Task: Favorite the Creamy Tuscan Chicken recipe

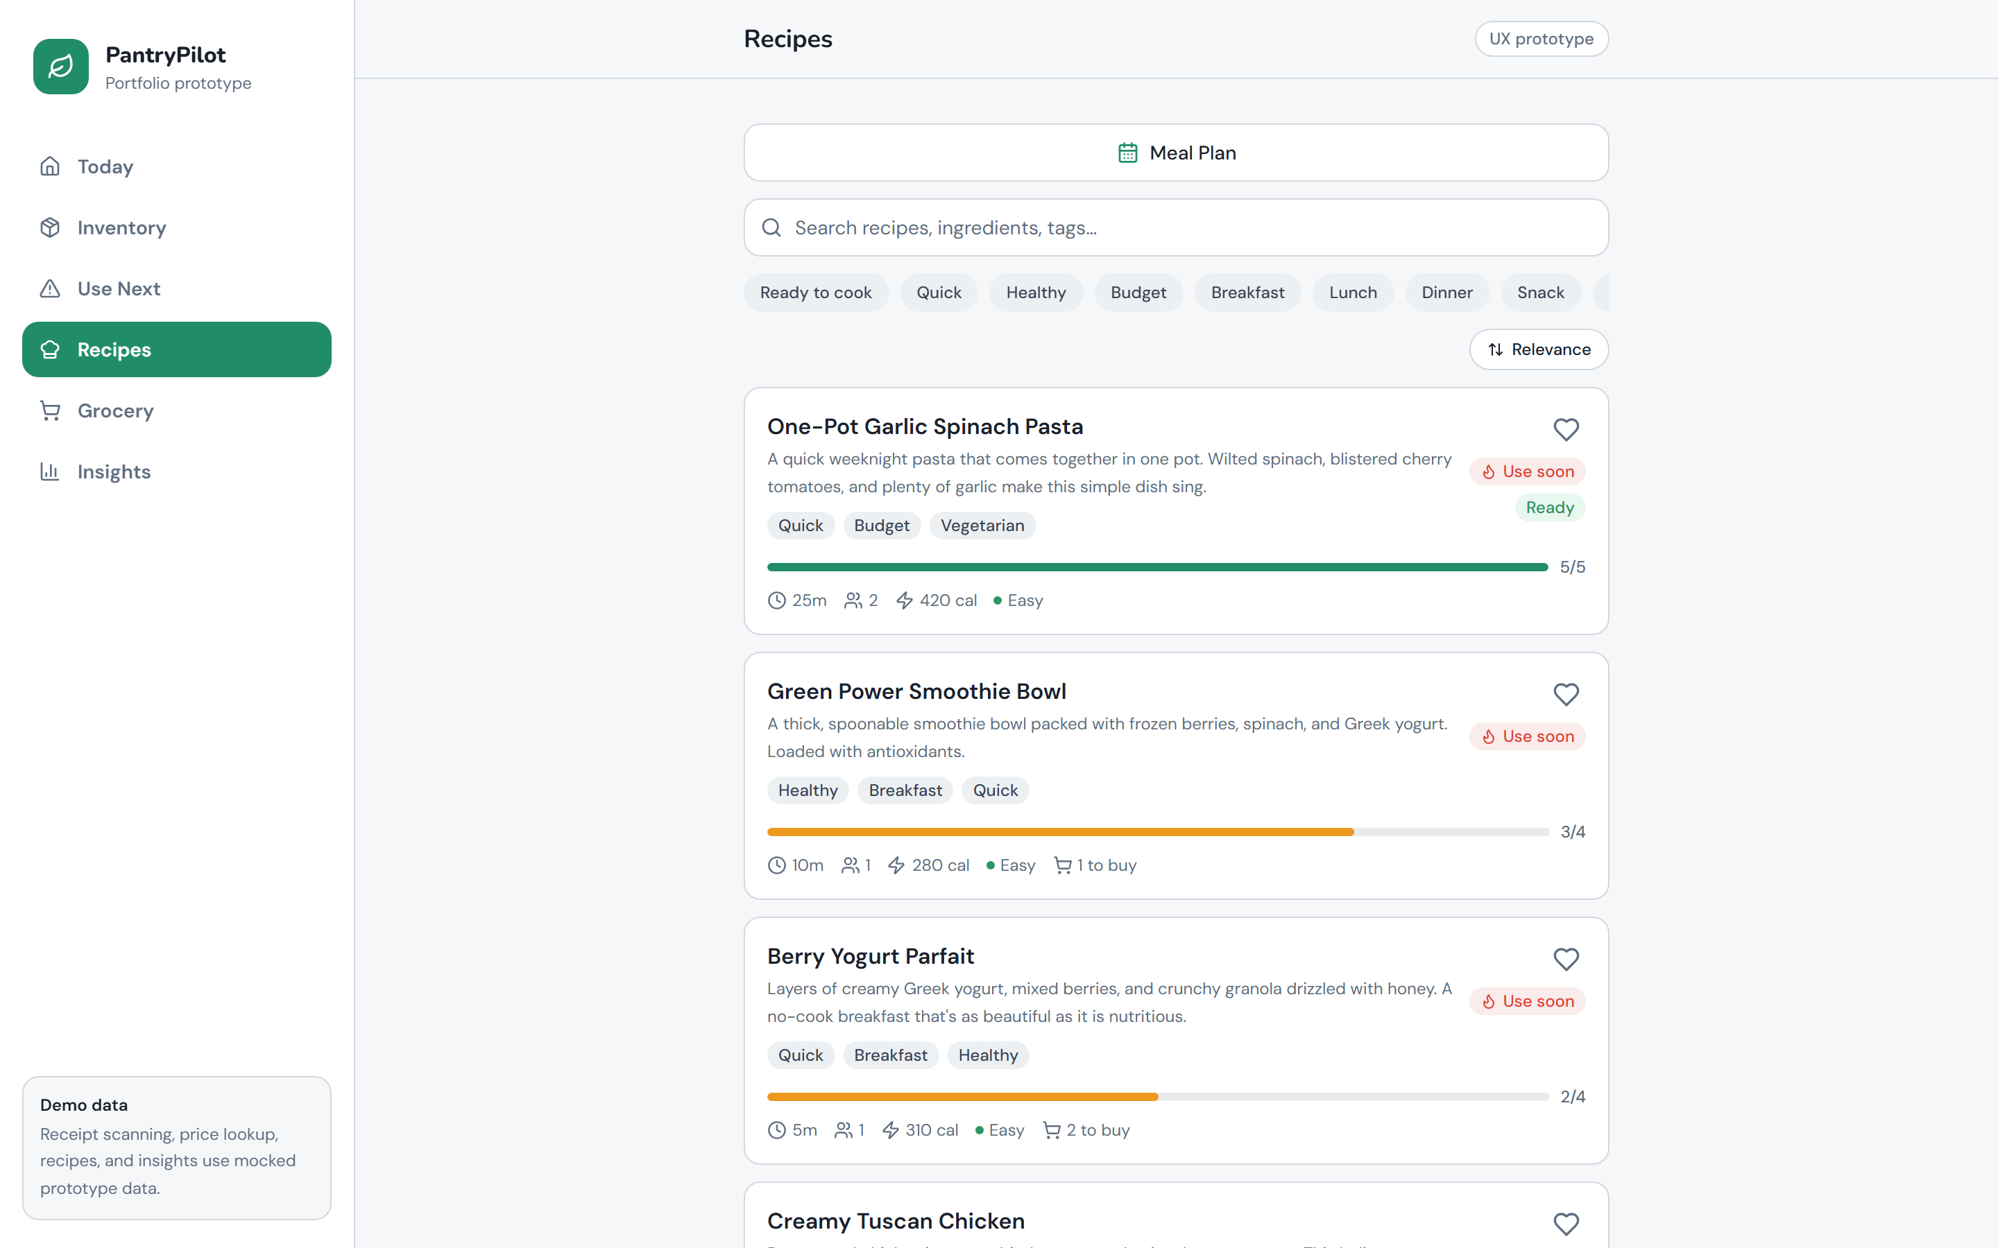Action: pos(1565,1224)
